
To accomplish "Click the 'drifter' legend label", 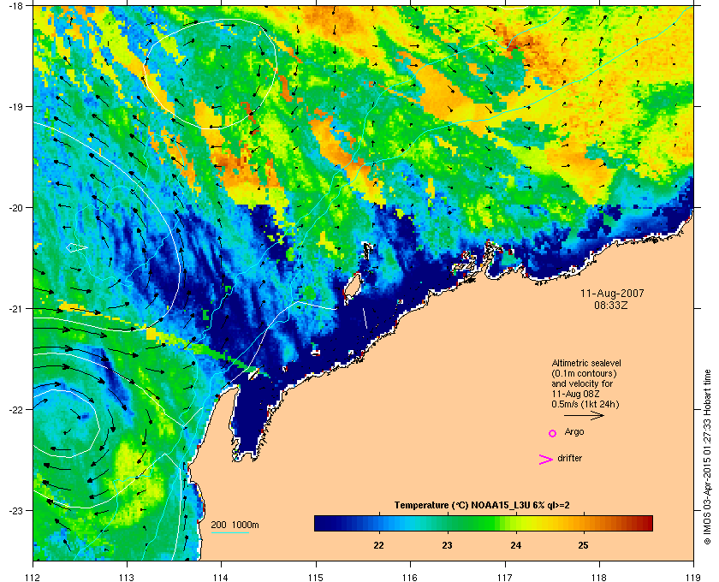I will click(569, 458).
